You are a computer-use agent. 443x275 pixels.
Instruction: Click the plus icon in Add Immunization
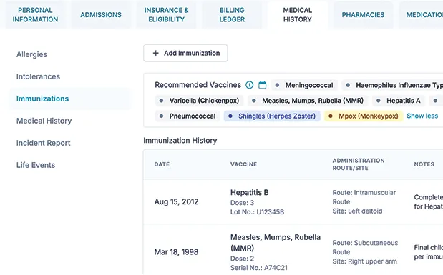[x=156, y=53]
